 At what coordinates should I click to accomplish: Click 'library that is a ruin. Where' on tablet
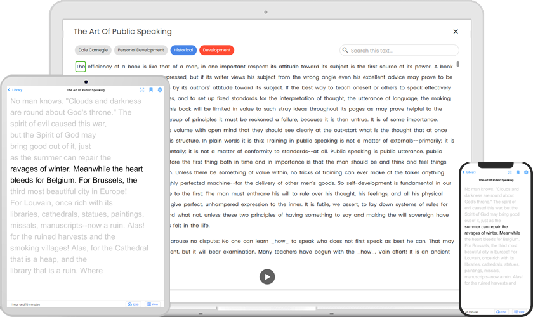click(56, 271)
